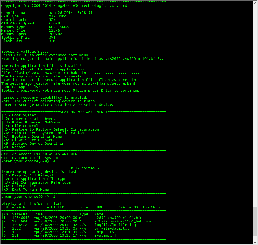258x245 pixels.
Task: Click the Delete File option
Action: tap(24, 186)
